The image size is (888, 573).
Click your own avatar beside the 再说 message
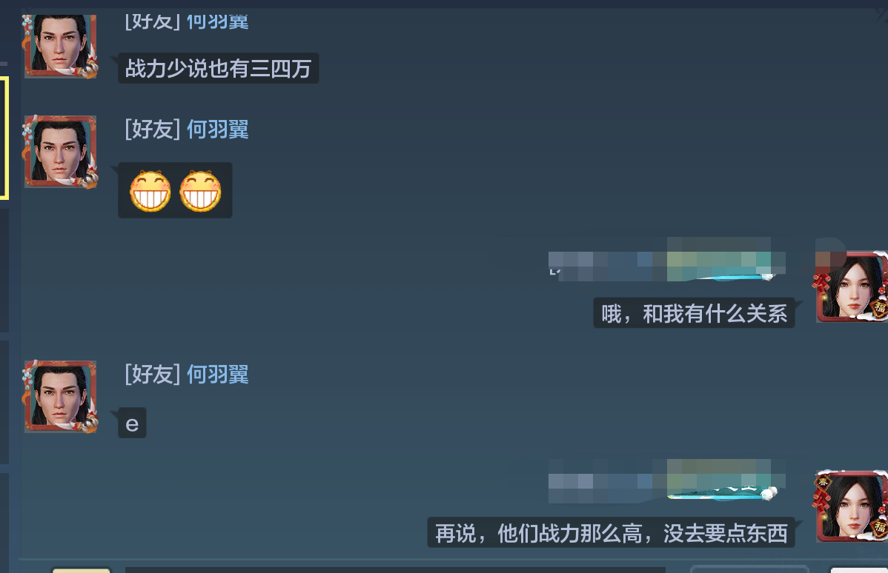point(851,506)
